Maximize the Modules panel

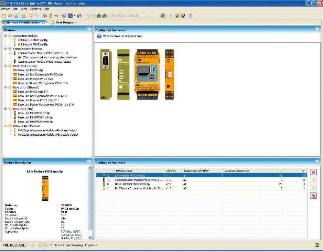click(89, 30)
